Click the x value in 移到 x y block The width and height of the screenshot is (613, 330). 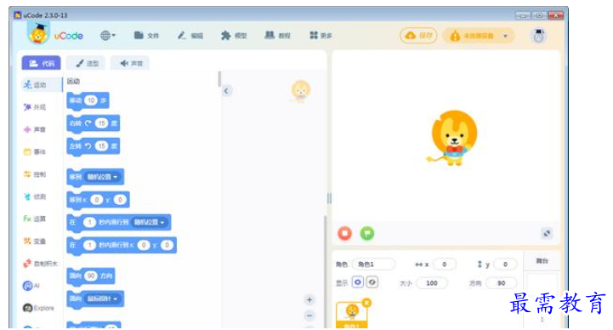coord(97,200)
